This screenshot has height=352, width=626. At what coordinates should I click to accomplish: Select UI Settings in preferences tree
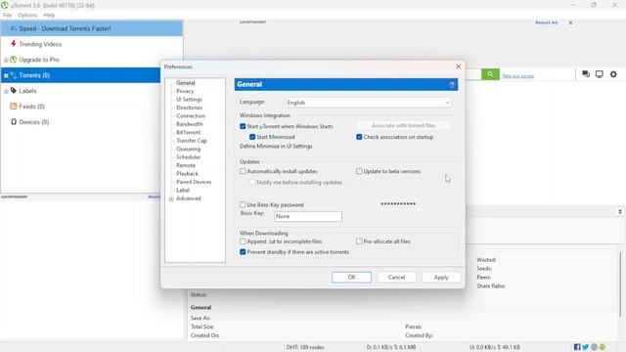[189, 100]
